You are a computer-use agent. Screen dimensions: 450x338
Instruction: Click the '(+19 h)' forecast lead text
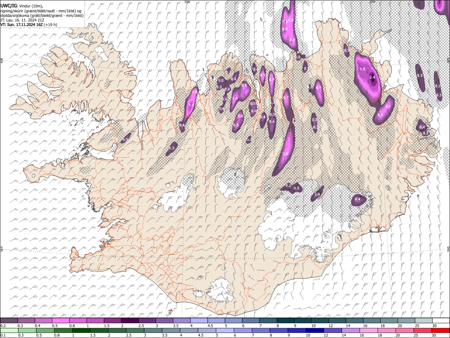50,25
